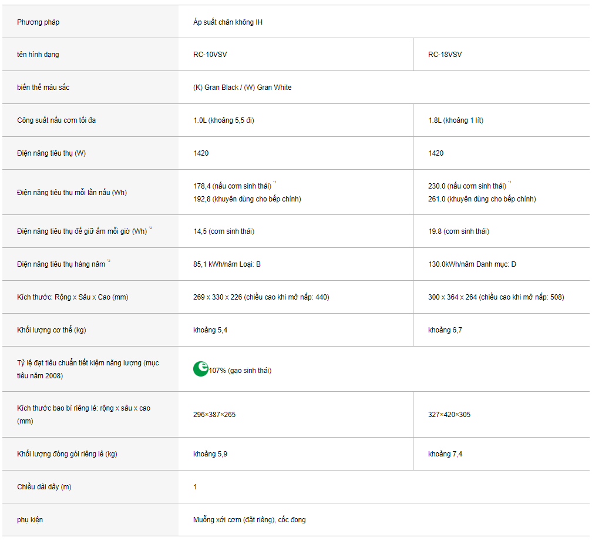
Task: Click the "khoảng 7,4" packaging weight value
Action: 445,454
